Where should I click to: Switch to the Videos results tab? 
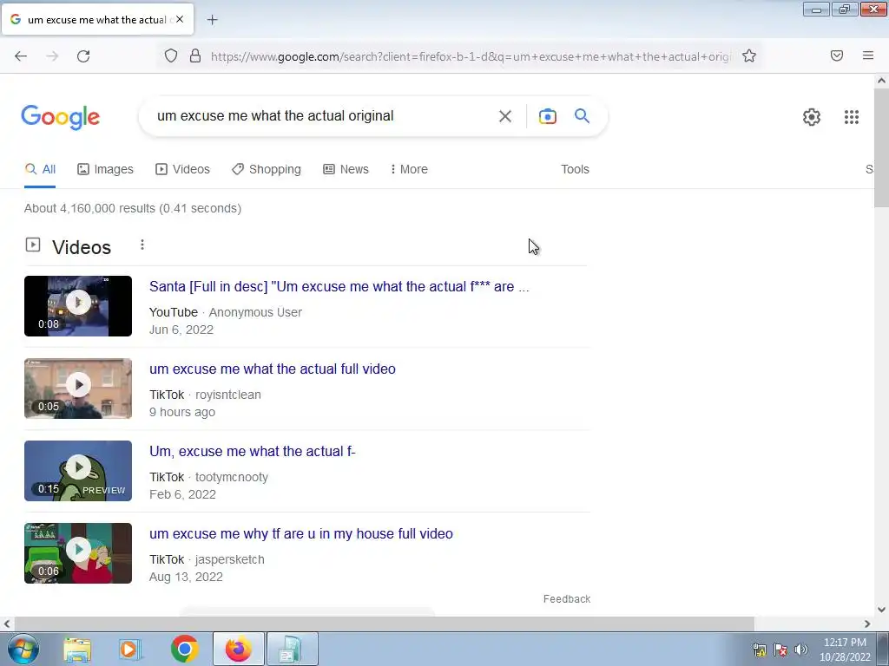(182, 169)
